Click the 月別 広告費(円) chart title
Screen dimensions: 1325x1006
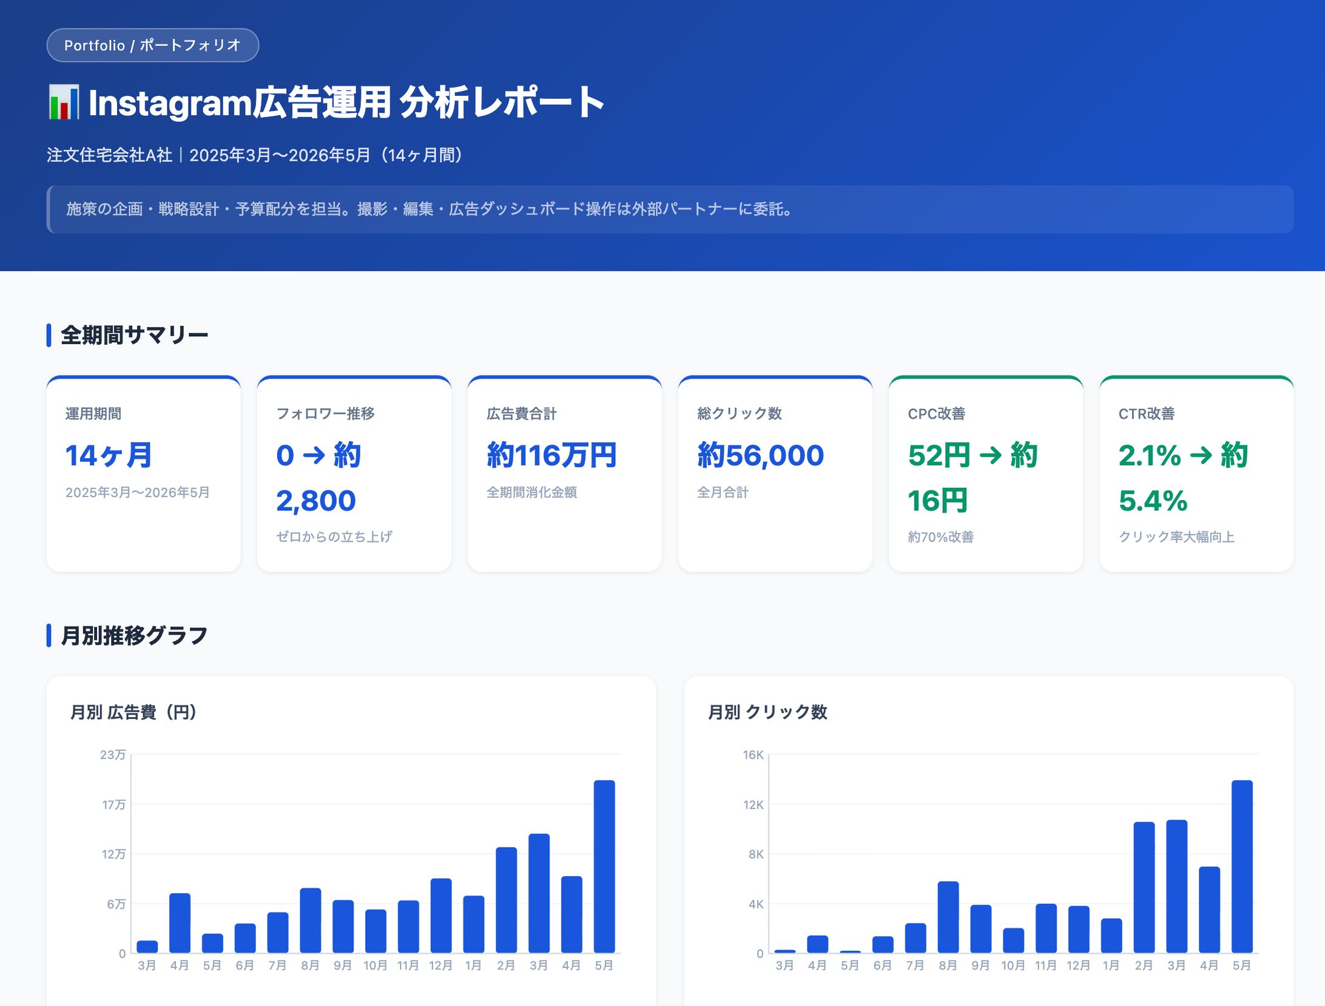tap(134, 712)
